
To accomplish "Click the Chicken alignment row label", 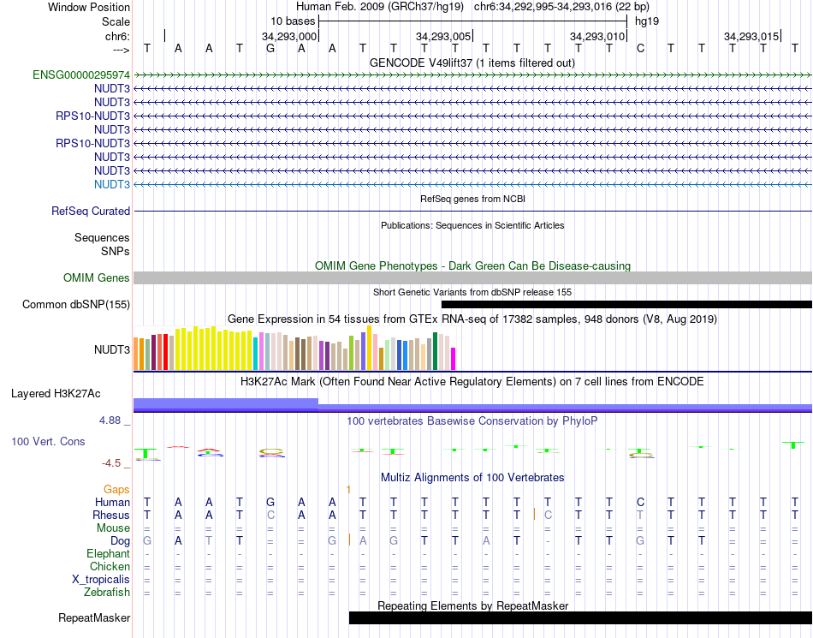I will click(110, 567).
